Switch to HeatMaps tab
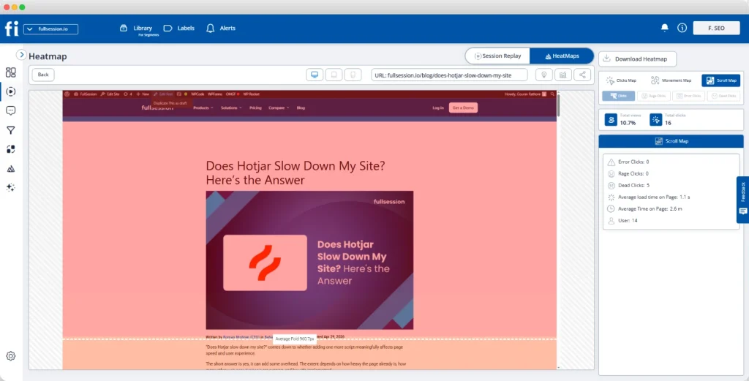The width and height of the screenshot is (749, 381). (x=562, y=56)
